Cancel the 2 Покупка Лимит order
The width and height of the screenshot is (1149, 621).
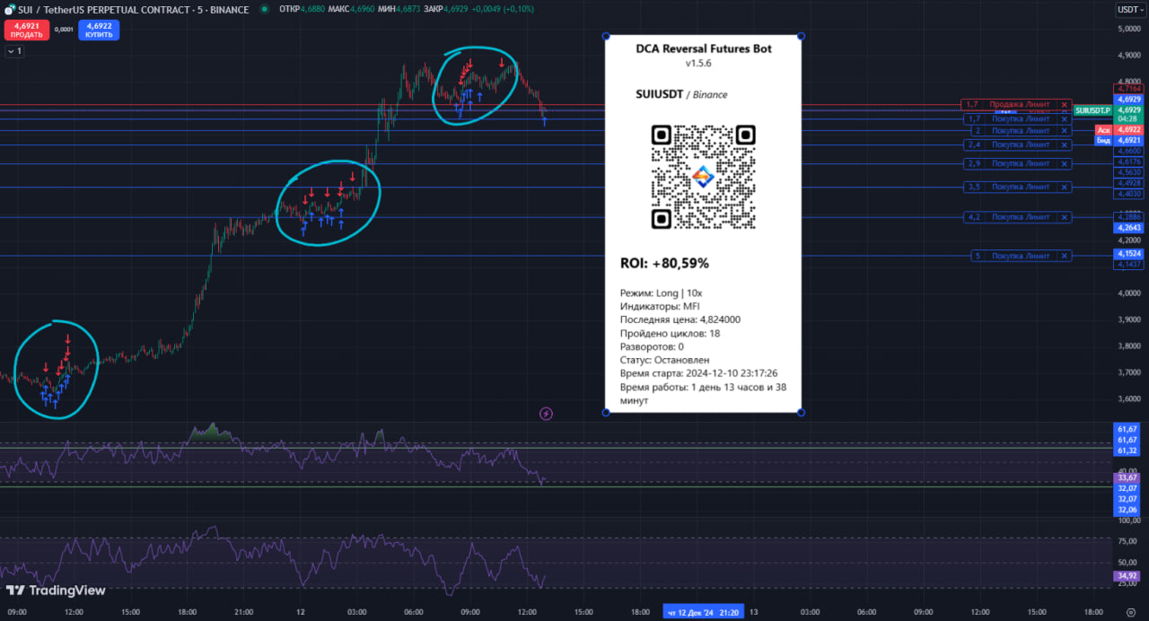1065,131
